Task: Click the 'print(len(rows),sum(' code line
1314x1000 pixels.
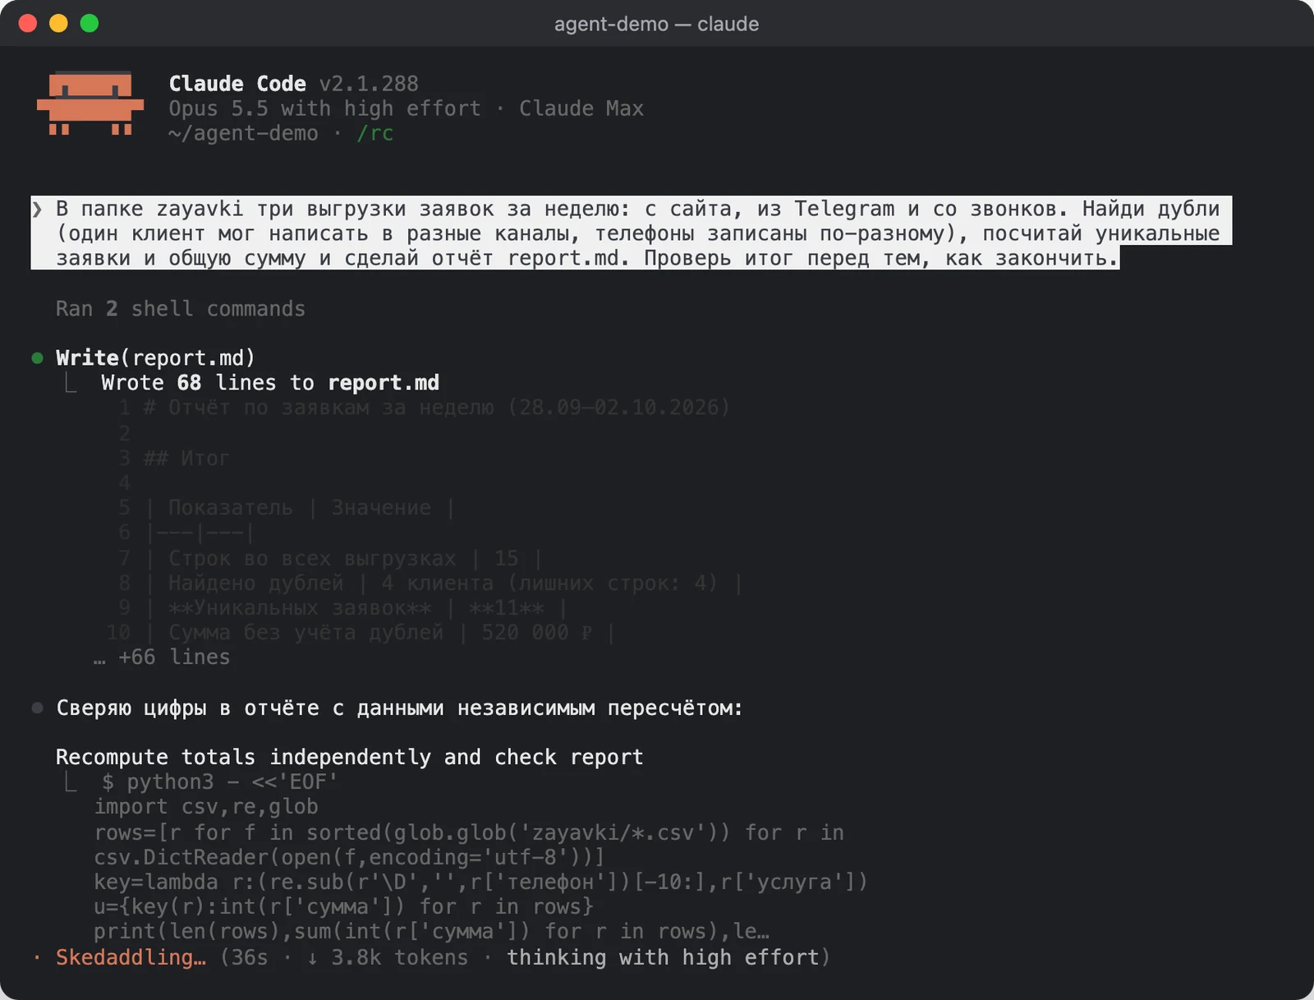Action: click(x=431, y=932)
